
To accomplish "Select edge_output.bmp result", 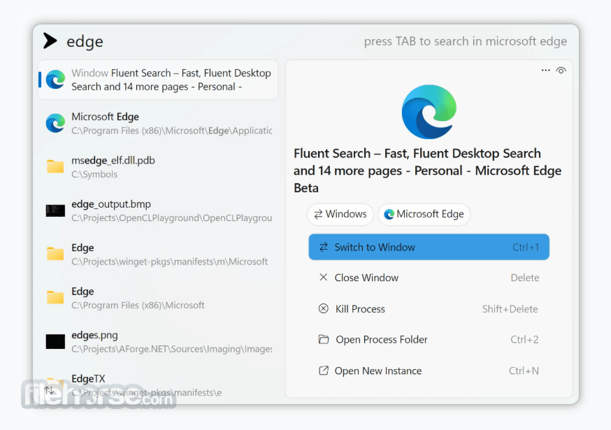I will point(158,211).
